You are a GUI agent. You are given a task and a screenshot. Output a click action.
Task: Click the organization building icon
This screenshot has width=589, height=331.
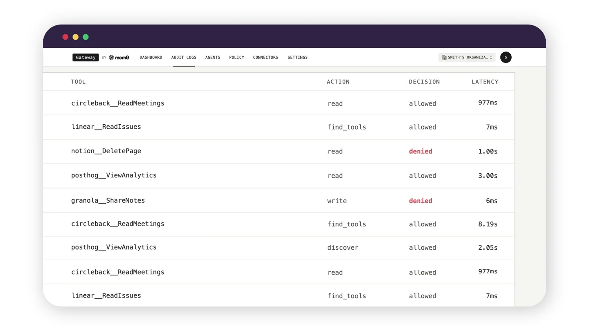[444, 58]
